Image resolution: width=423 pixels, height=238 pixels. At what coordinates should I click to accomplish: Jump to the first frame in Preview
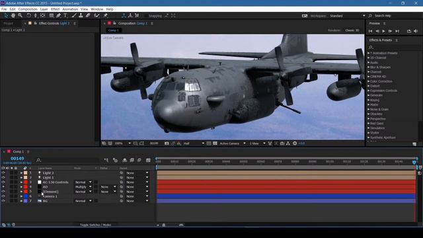[370, 31]
